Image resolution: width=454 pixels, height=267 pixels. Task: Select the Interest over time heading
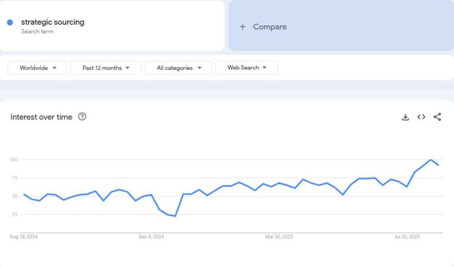tap(41, 117)
